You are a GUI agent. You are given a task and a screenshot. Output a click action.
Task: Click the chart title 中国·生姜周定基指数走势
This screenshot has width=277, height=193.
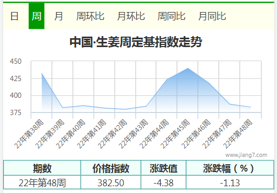[136, 42]
